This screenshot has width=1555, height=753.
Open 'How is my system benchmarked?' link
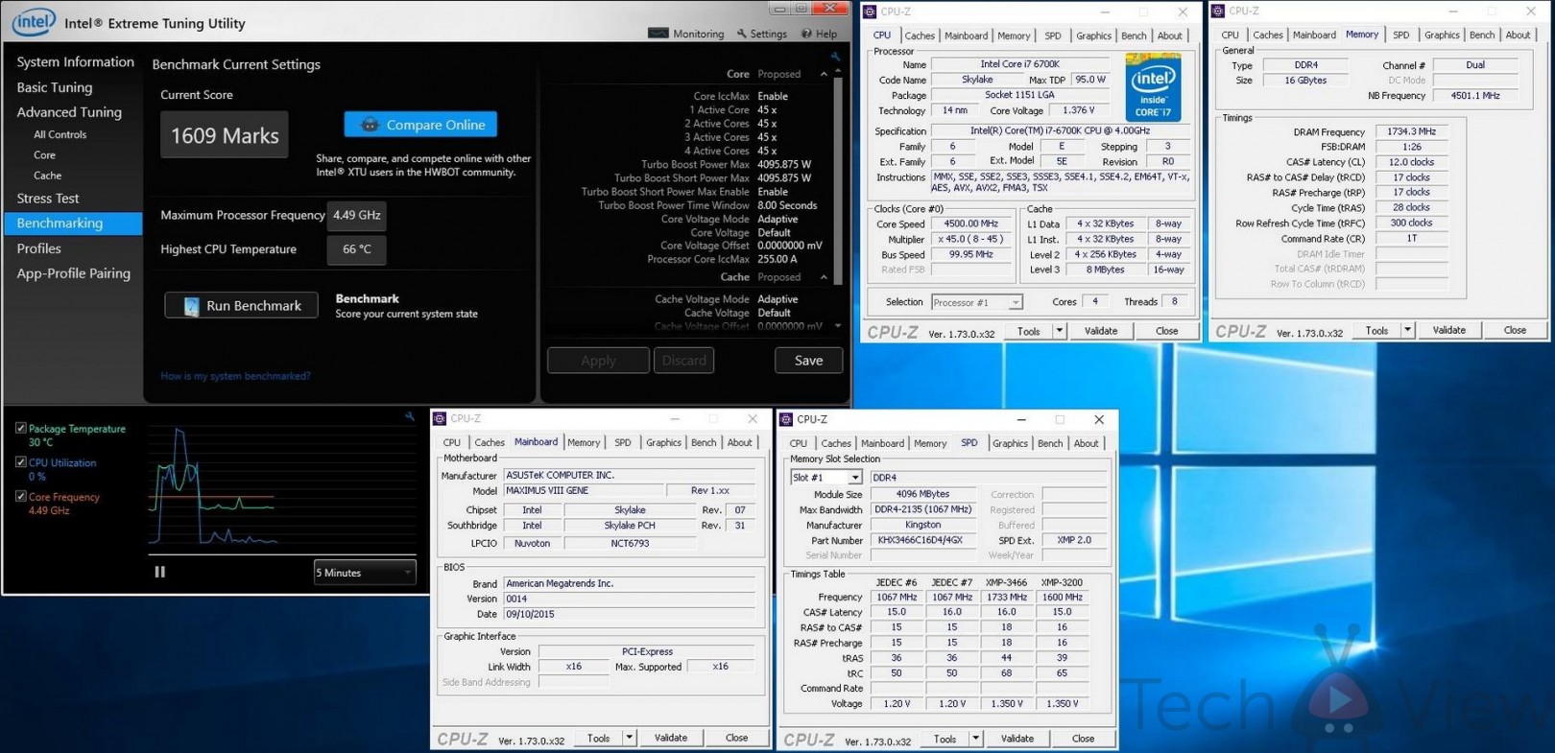click(235, 376)
